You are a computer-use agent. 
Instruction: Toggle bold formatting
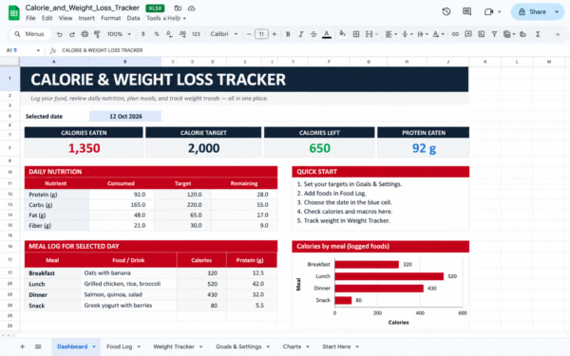tap(288, 34)
